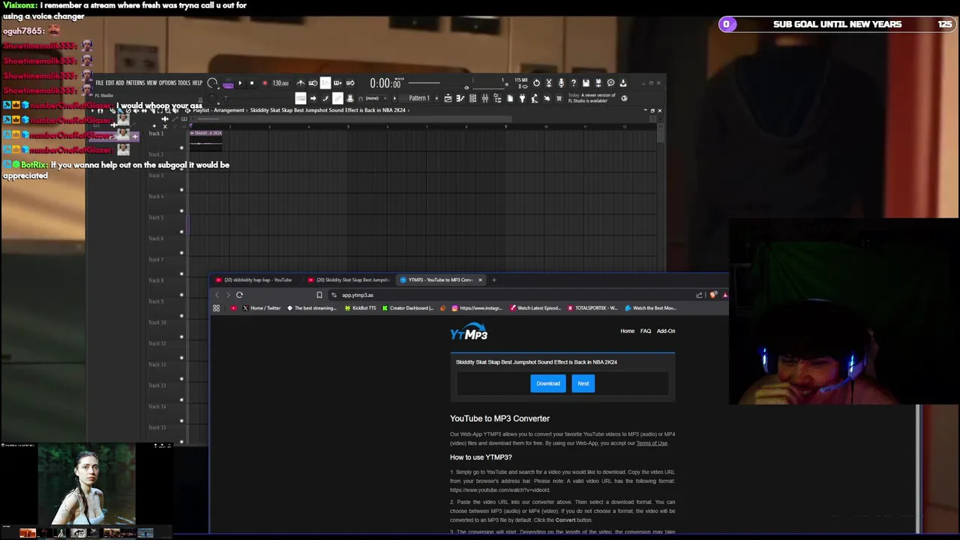Open the OPTIONS menu in FL Studio
This screenshot has height=540, width=960.
(167, 82)
